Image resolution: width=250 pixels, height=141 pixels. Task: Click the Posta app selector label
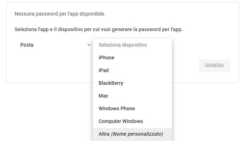point(27,45)
